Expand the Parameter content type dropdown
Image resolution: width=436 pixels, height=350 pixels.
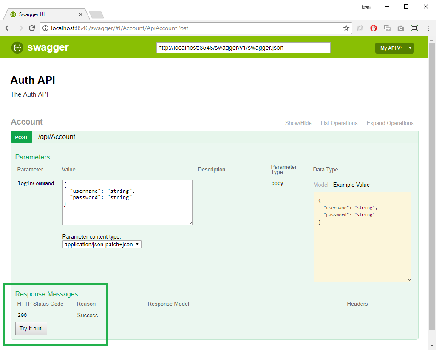coord(102,245)
